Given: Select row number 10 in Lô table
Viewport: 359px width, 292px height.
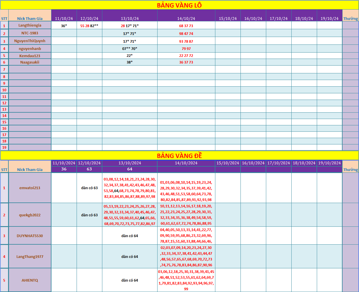Looking at the screenshot, I should [x=4, y=90].
